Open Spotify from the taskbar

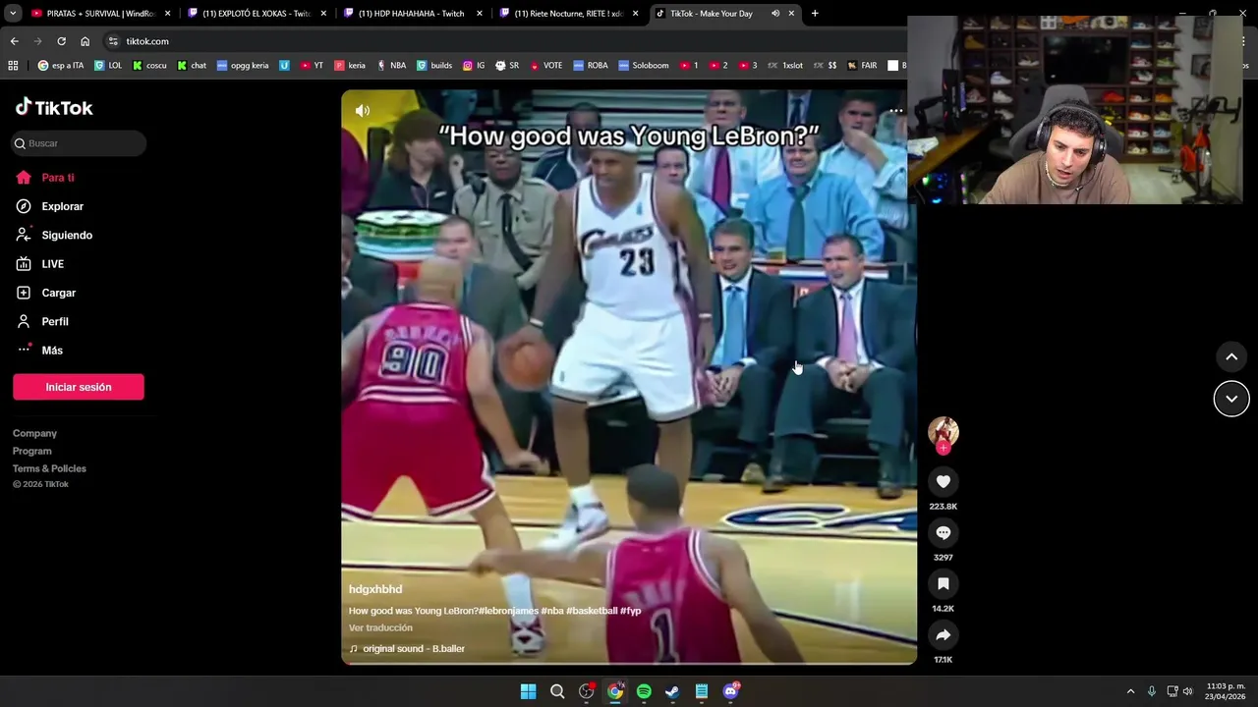(x=644, y=691)
